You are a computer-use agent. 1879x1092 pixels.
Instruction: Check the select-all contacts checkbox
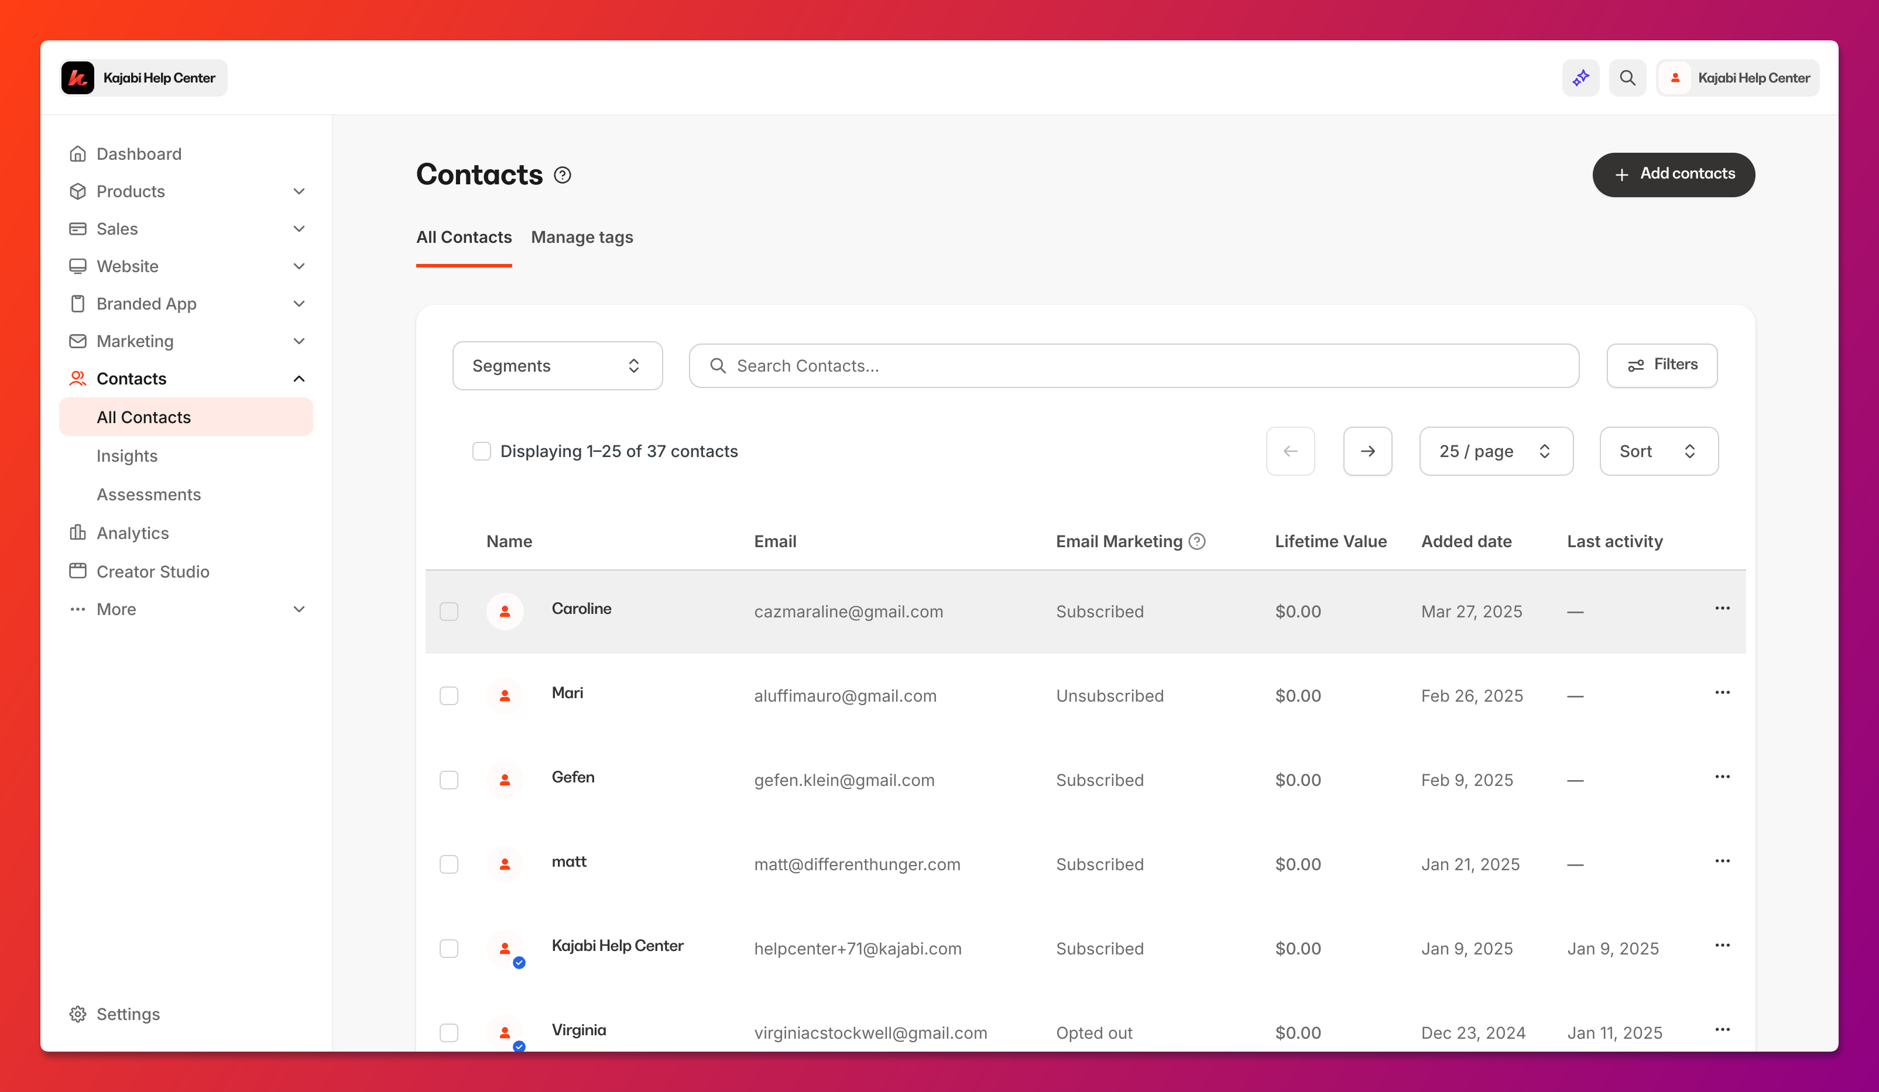482,451
